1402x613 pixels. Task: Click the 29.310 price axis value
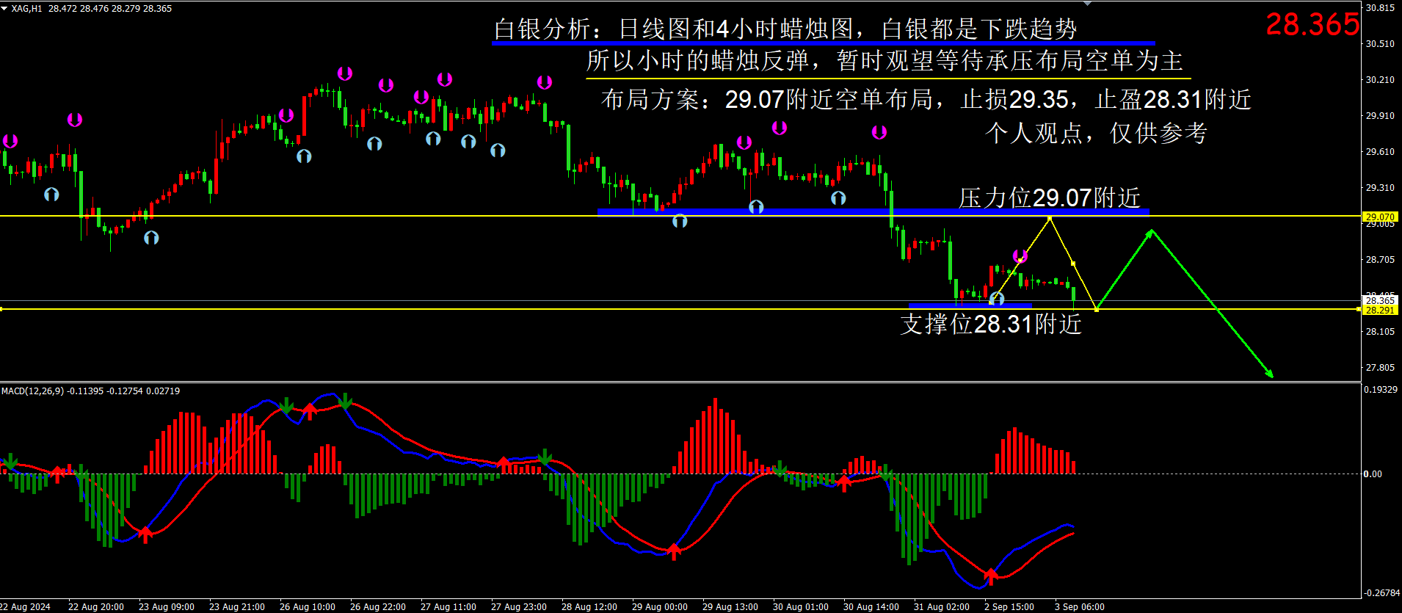tap(1380, 188)
